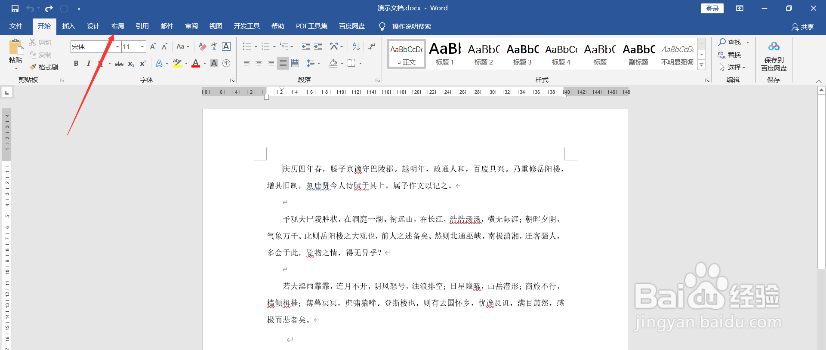Save to Baidu Netdisk (保存到百度网盘)
This screenshot has height=350, width=826.
(x=774, y=56)
